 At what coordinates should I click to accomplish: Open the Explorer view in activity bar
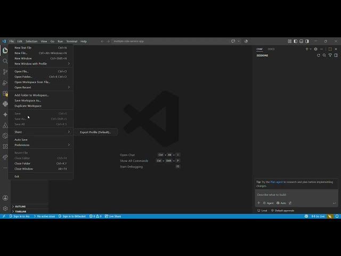coord(5,51)
